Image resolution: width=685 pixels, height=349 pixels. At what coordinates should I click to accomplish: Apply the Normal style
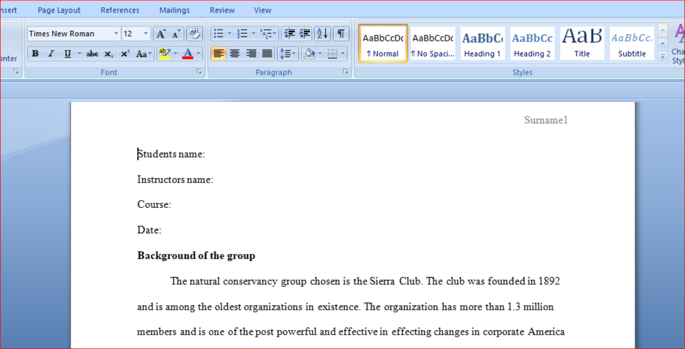coord(383,43)
